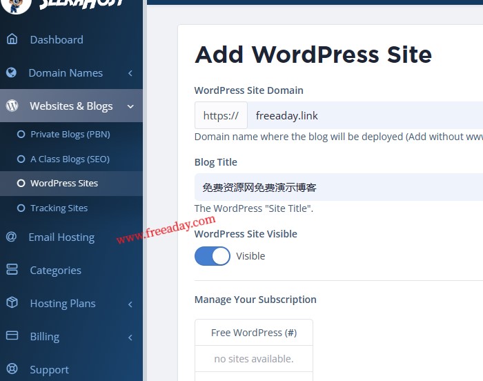Viewport: 483px width, 381px height.
Task: Collapse the Websites & Blogs submenu arrow
Action: click(130, 106)
